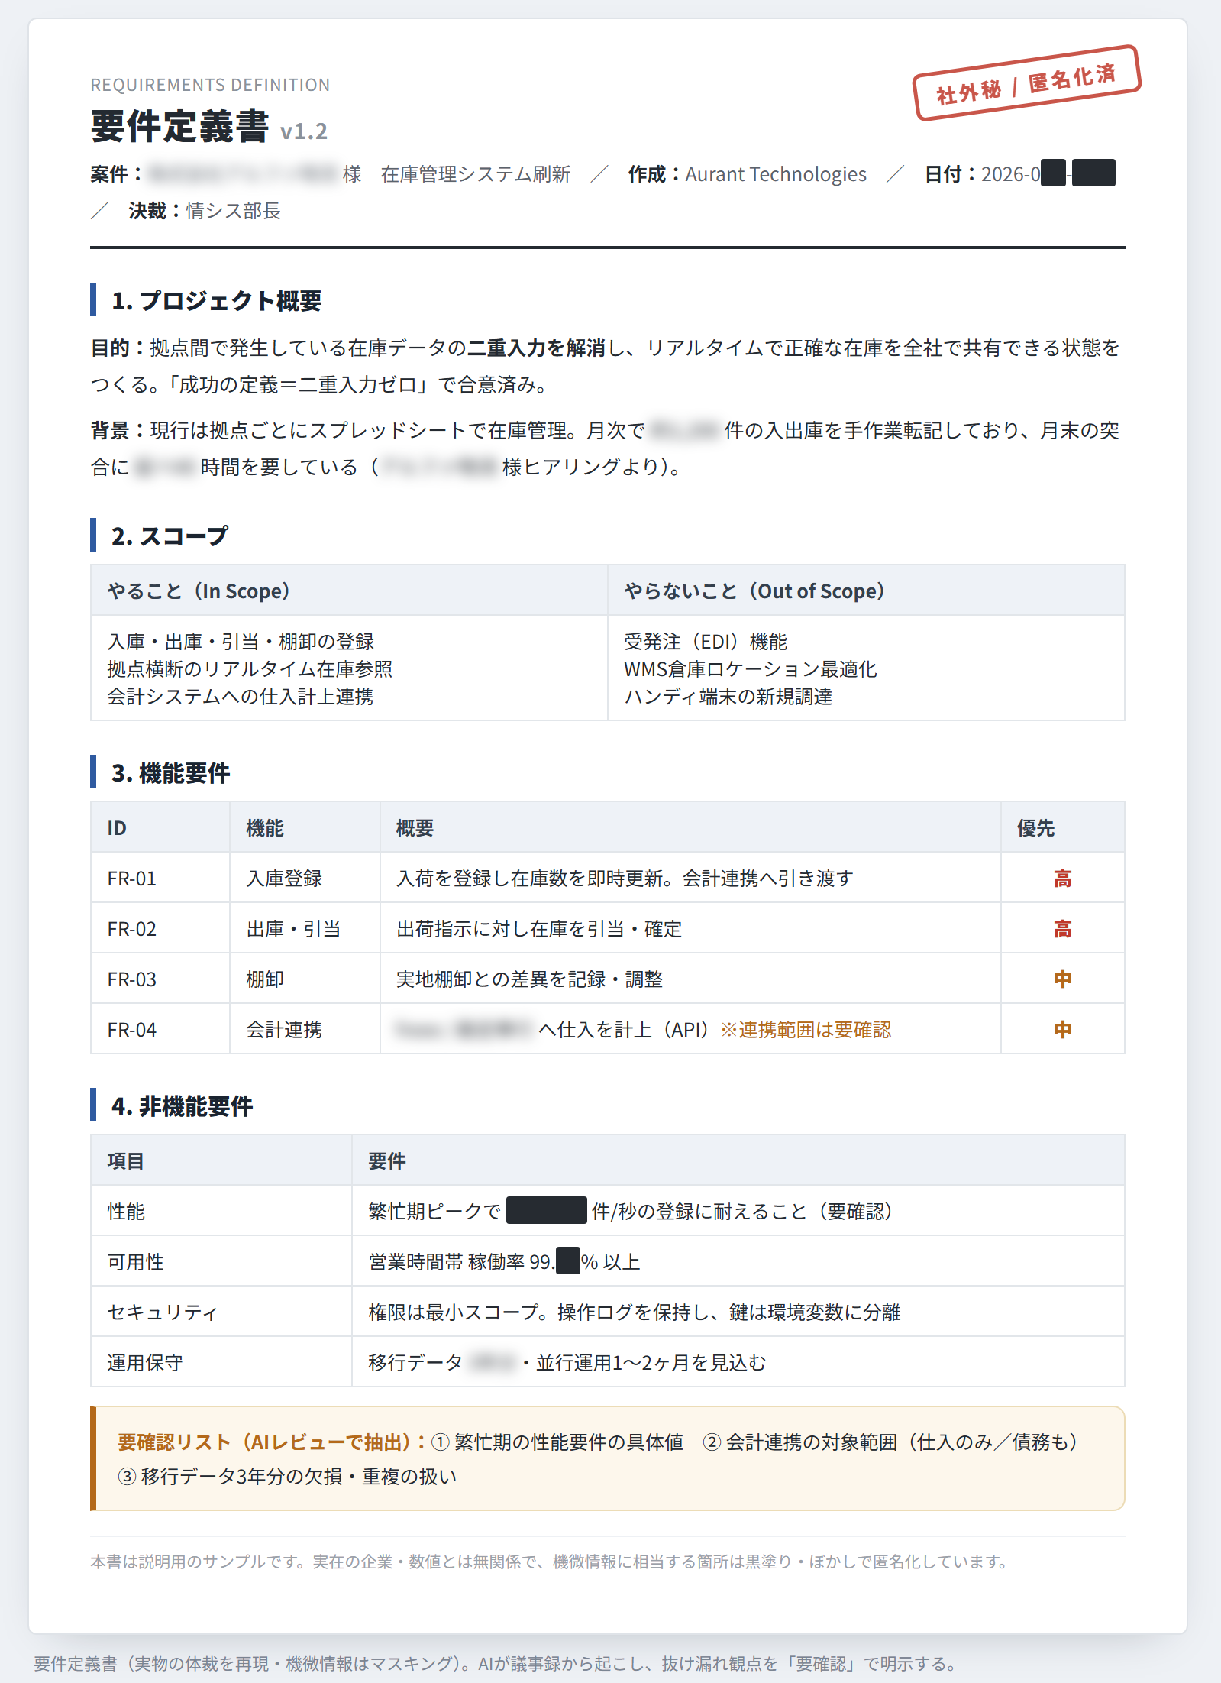Click WMS倉庫ロケーション最適化 item
1221x1683 pixels.
coord(751,669)
